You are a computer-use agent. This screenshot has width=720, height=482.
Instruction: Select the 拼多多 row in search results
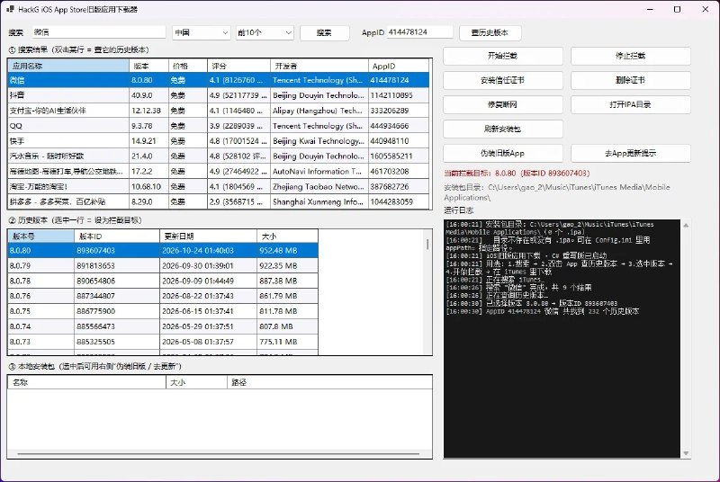219,201
